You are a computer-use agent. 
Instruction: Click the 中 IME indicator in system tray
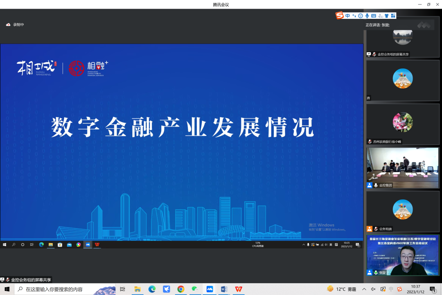click(x=391, y=289)
